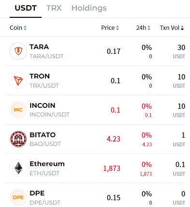190x207 pixels.
Task: Open the TARA/USDT trading pair
Action: (95, 51)
